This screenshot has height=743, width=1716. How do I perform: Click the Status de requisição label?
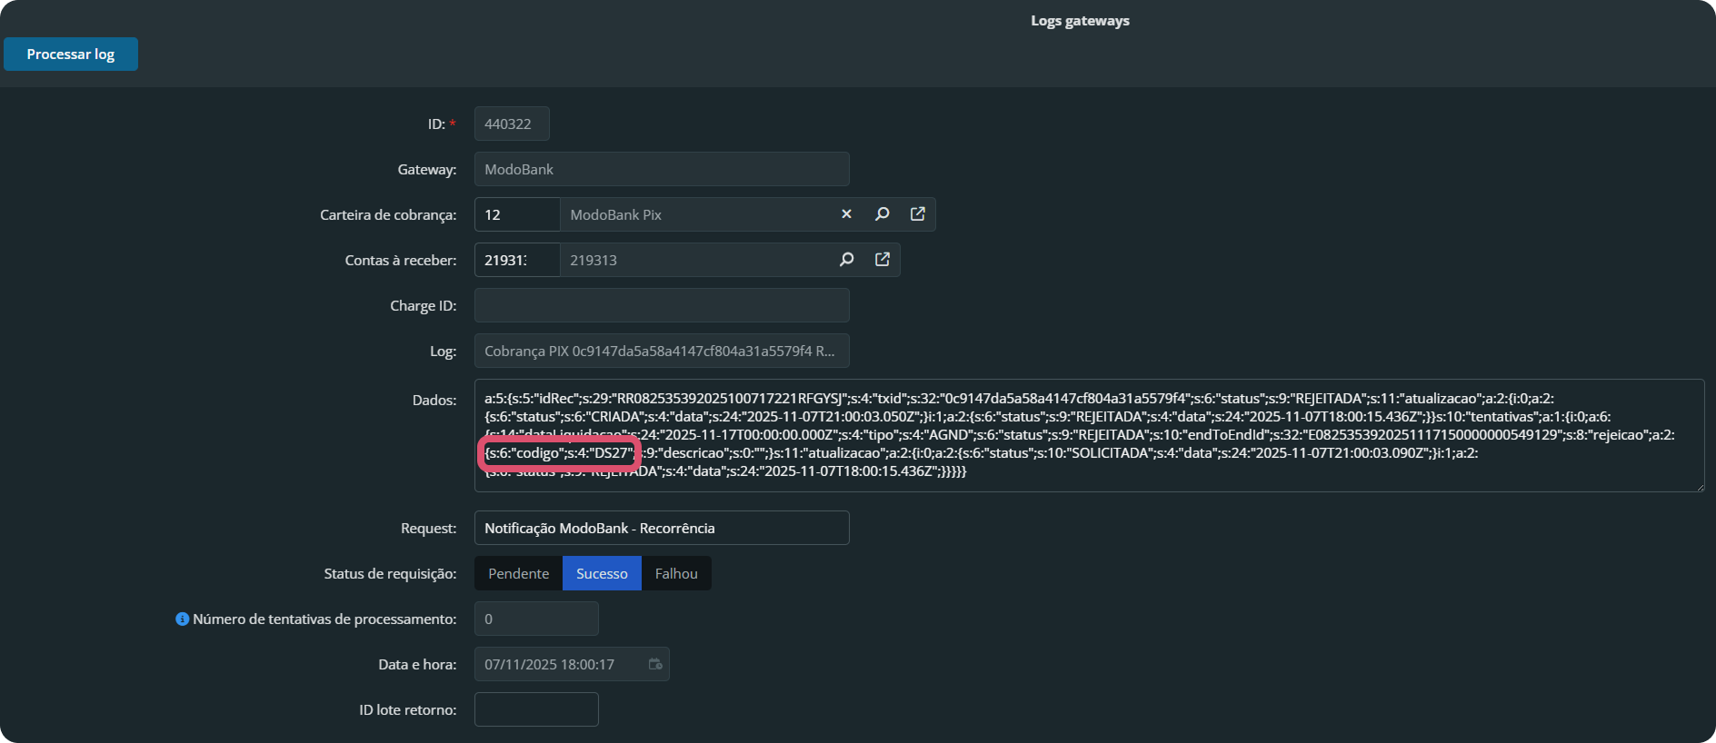(390, 573)
